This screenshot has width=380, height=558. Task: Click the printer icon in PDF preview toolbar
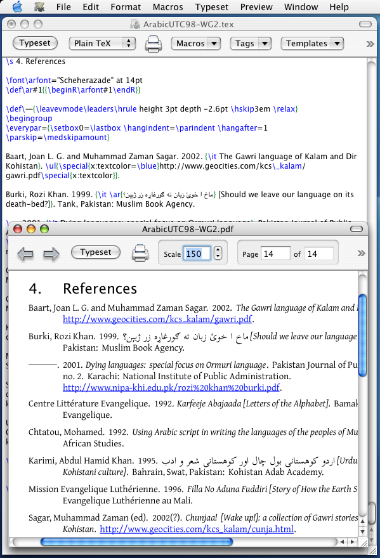tap(140, 254)
